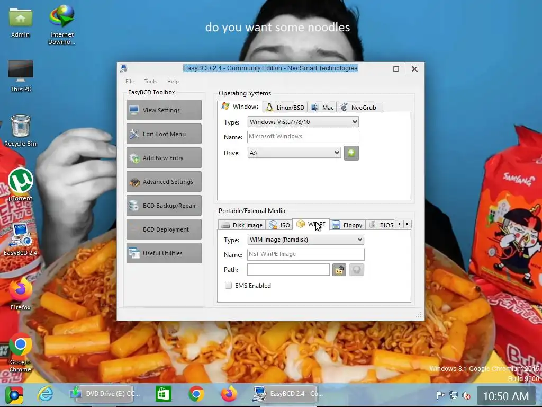Select the EasyBCD 2.4 desktop shortcut
Viewport: 542px width, 407px height.
[21, 240]
